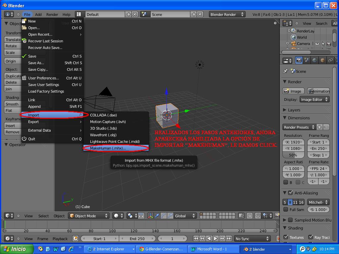The height and width of the screenshot is (254, 339).
Task: Select Render tab in properties header
Action: (x=299, y=61)
